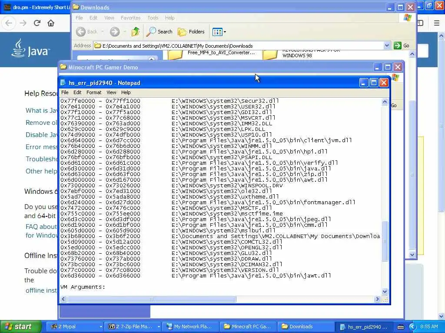Open browser hamburger menu

tap(437, 23)
